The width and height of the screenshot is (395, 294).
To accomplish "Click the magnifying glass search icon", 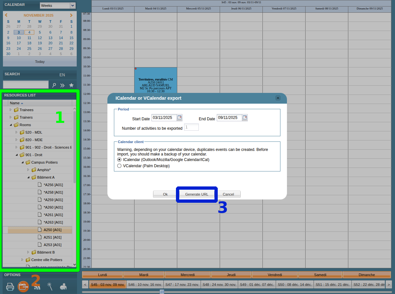I will click(x=54, y=85).
